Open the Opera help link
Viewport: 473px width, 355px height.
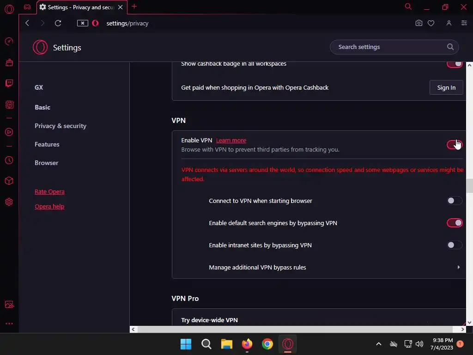pyautogui.click(x=49, y=207)
